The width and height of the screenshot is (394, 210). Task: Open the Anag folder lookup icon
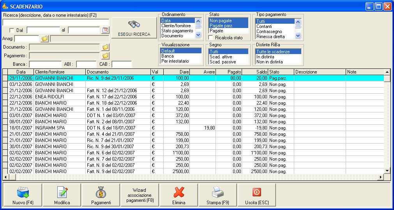(44, 38)
